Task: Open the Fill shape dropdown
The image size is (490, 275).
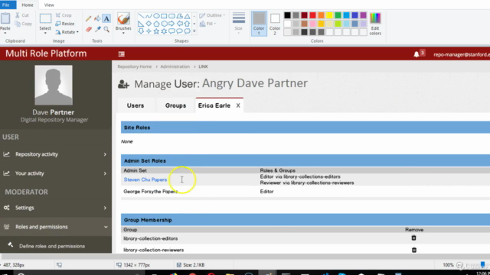Action: (x=207, y=24)
